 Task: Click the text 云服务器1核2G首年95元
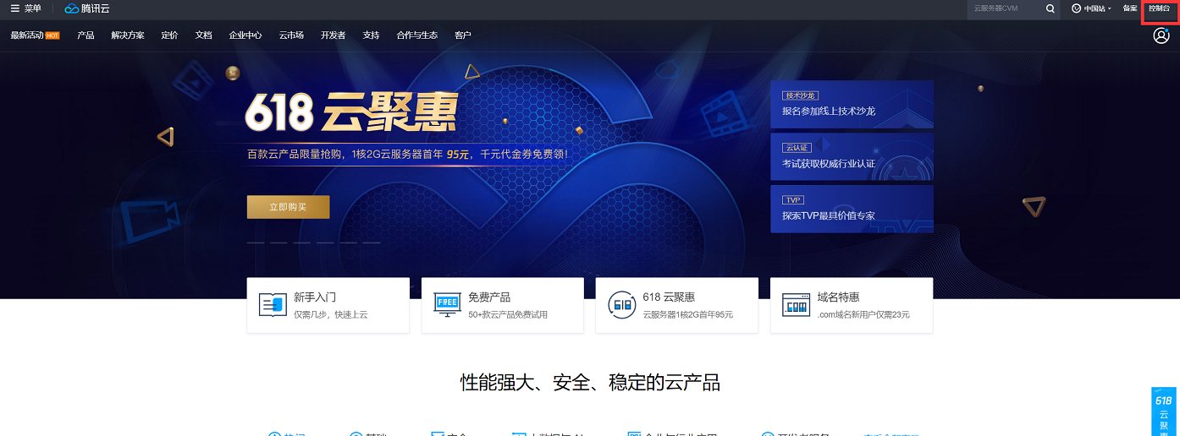tap(688, 314)
